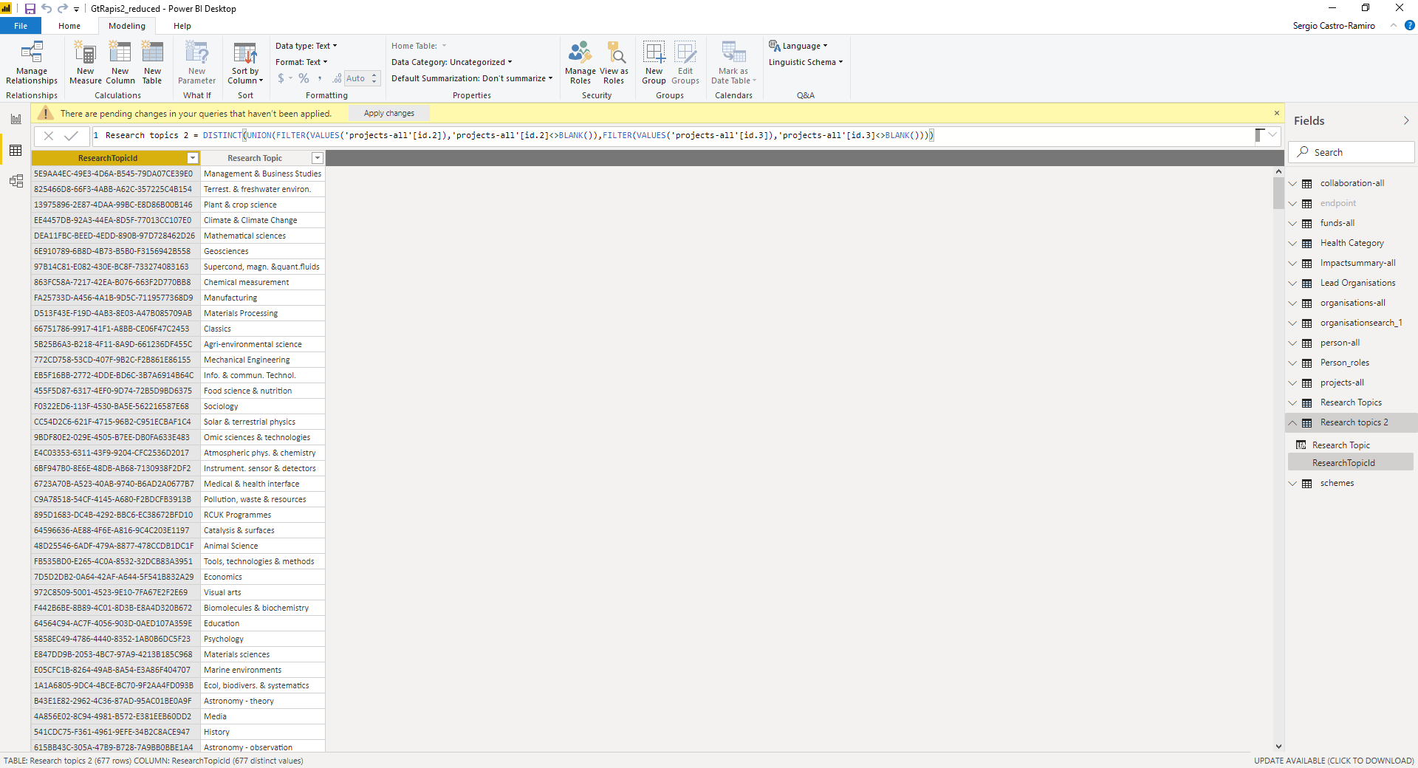Add a New Column
1418x768 pixels.
pos(120,63)
